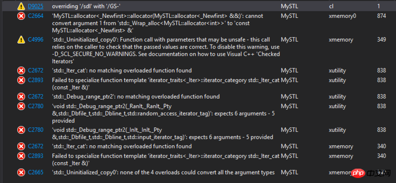Image resolution: width=396 pixels, height=183 pixels.
Task: Open the D9025 warning code link
Action: (35, 6)
